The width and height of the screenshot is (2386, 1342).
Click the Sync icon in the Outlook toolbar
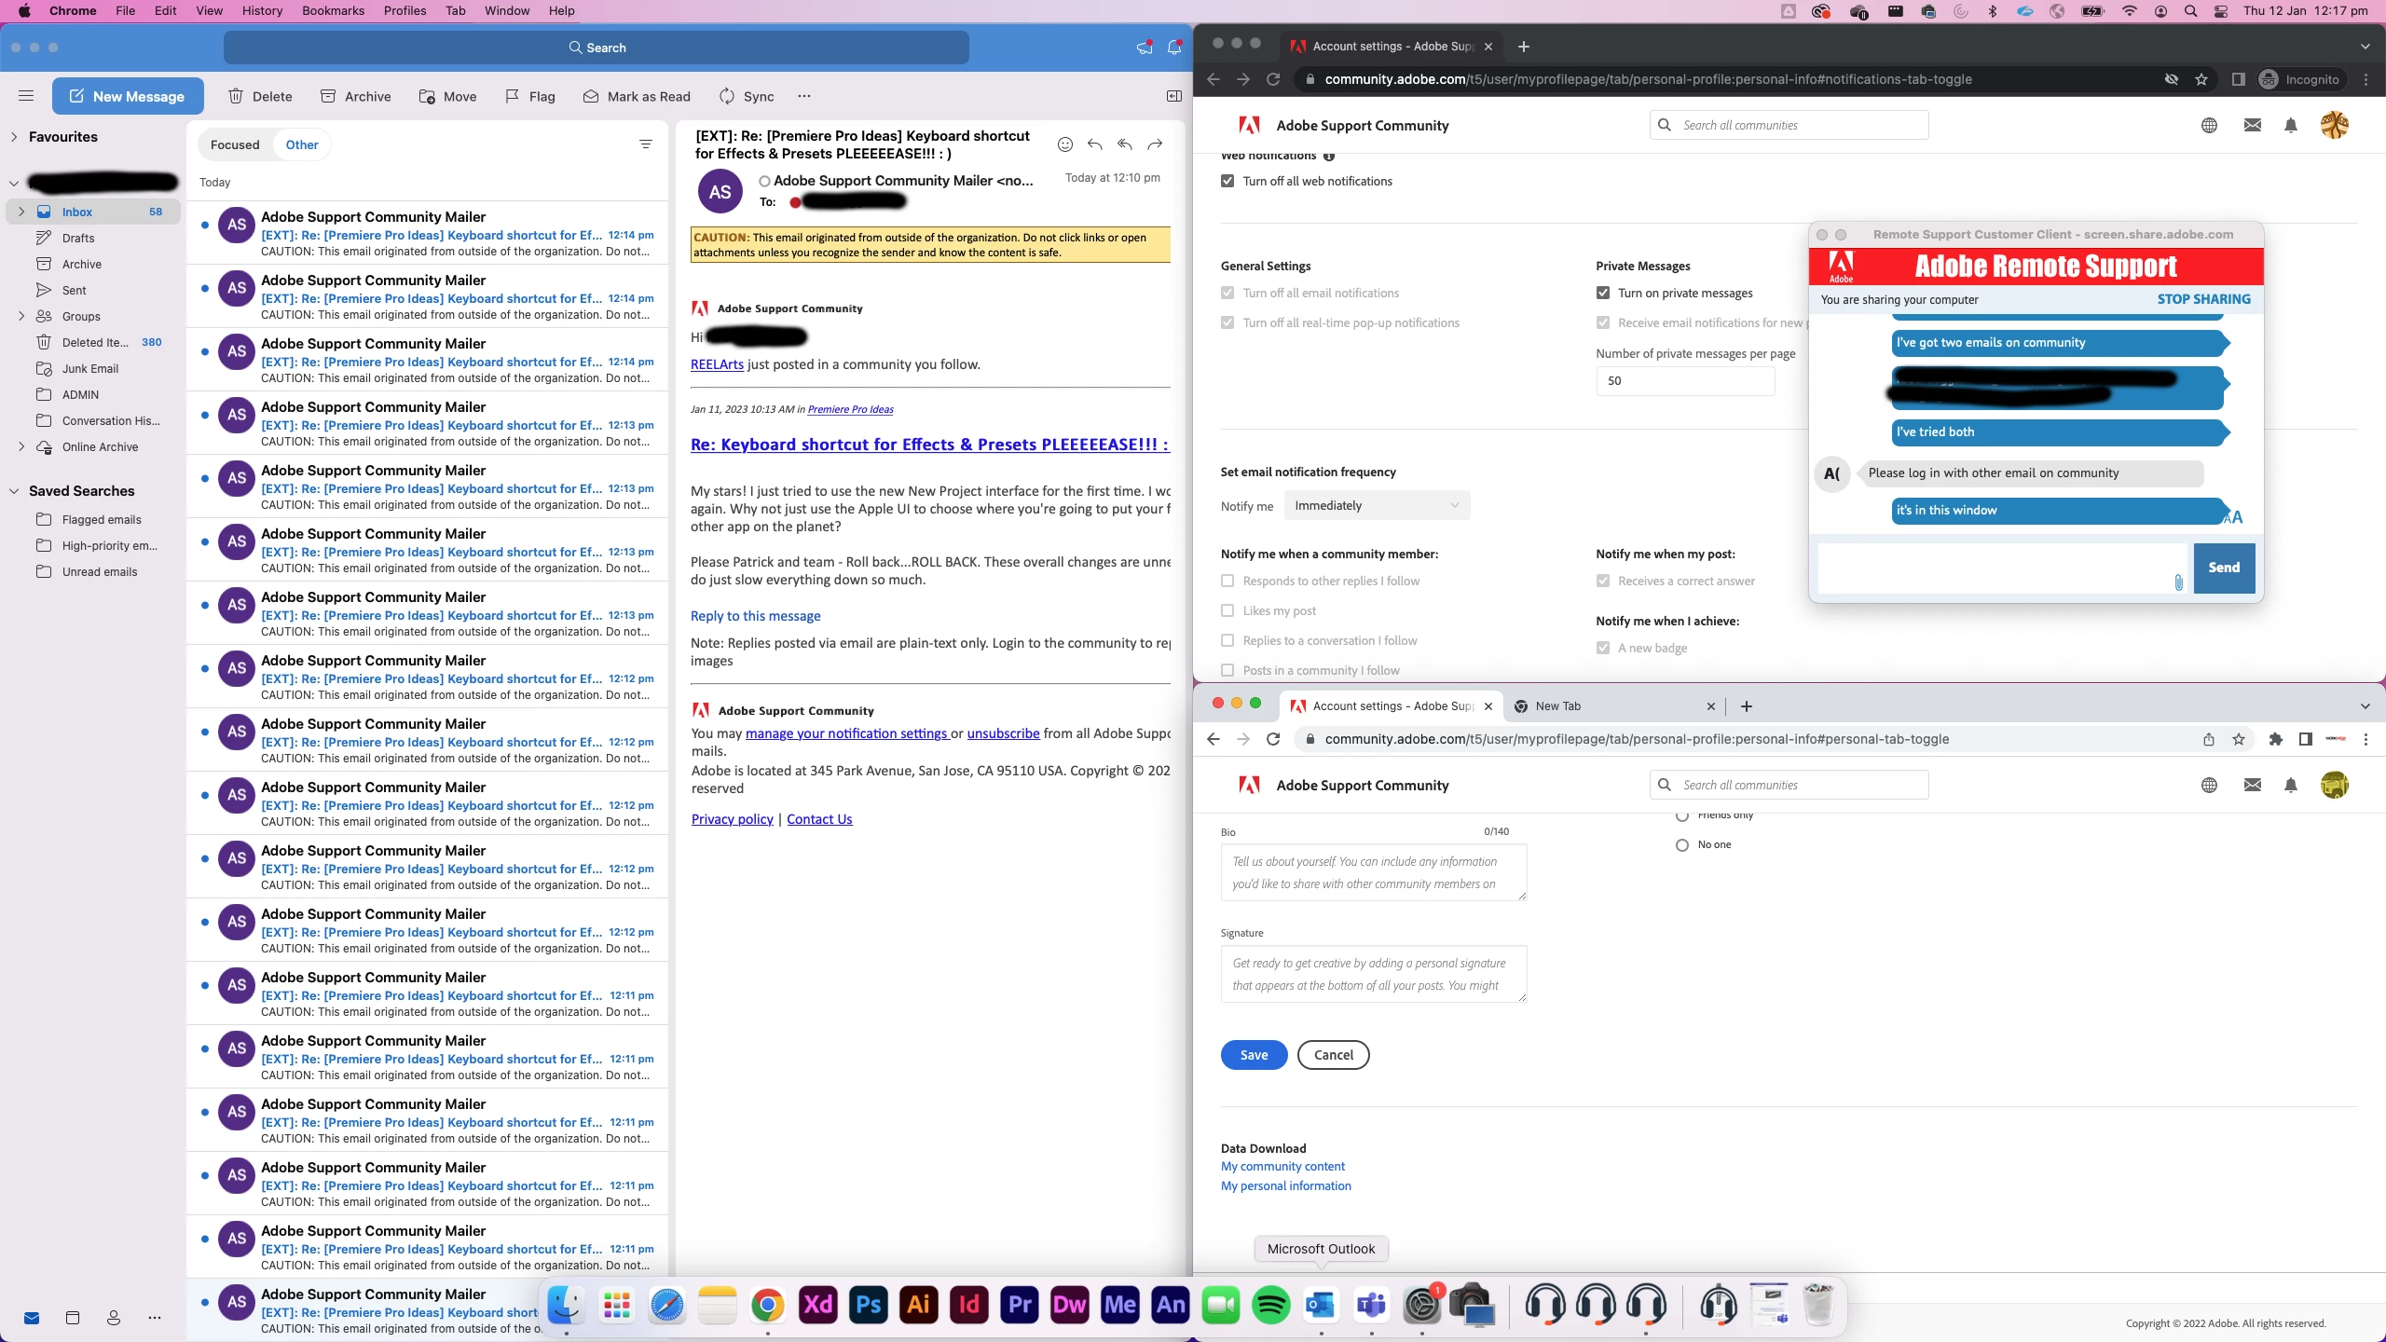[727, 96]
